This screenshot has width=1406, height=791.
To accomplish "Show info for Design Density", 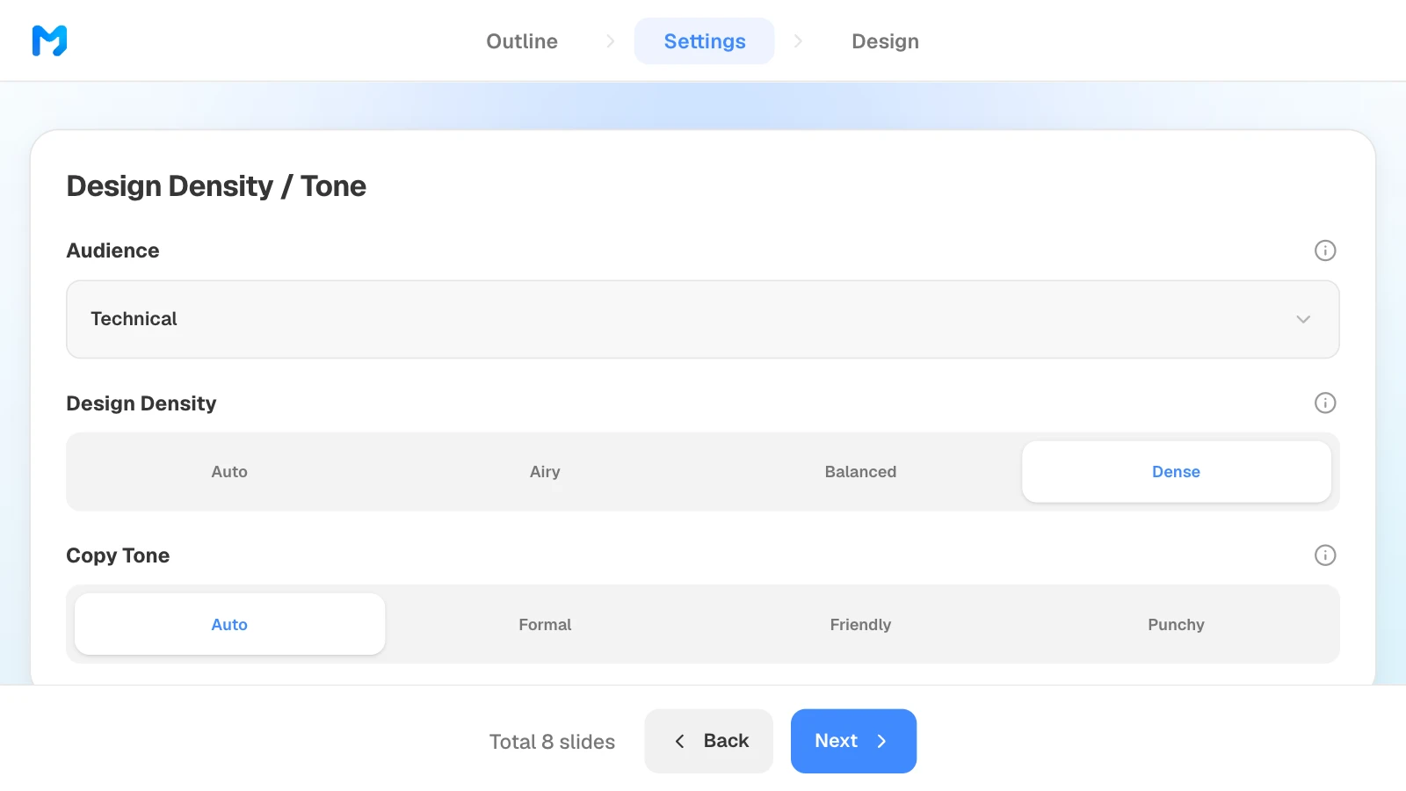I will pos(1325,403).
